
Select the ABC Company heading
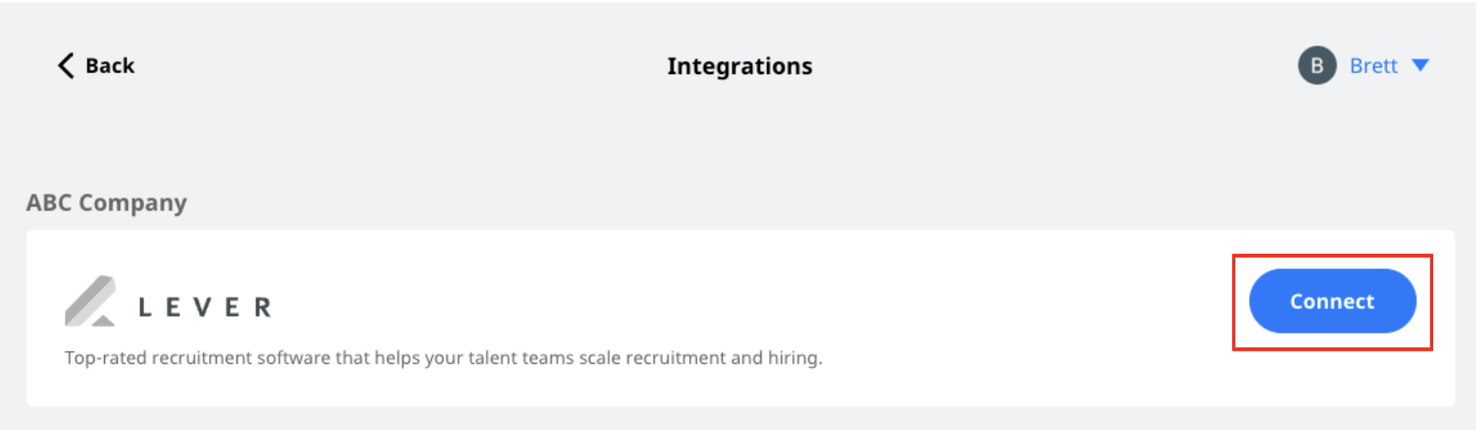[x=107, y=203]
